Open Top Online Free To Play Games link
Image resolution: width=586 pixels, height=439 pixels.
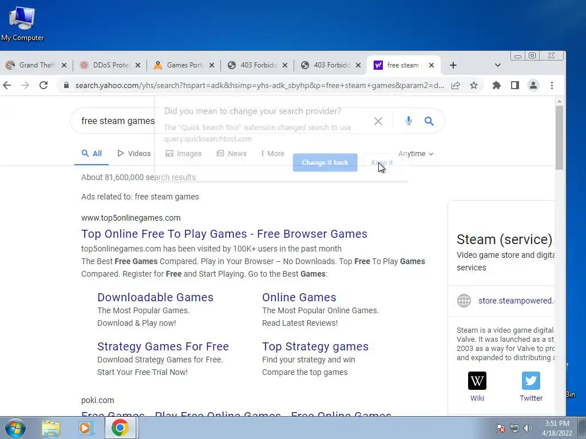point(224,234)
